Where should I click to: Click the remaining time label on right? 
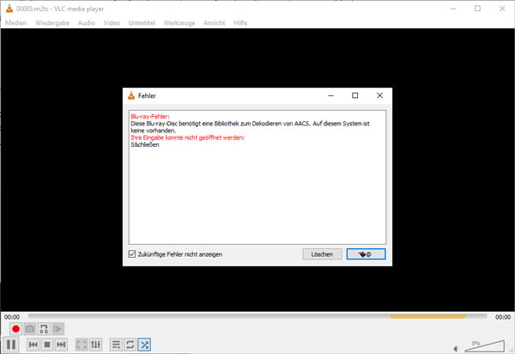point(503,317)
